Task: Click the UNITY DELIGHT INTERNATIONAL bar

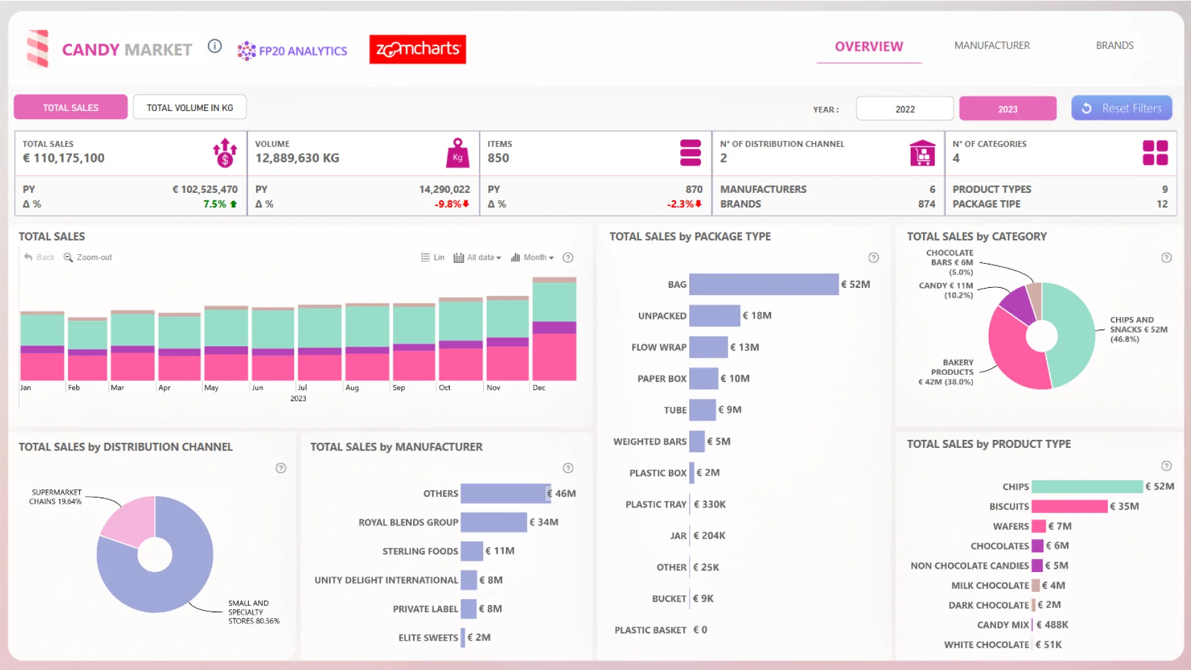Action: click(x=468, y=579)
